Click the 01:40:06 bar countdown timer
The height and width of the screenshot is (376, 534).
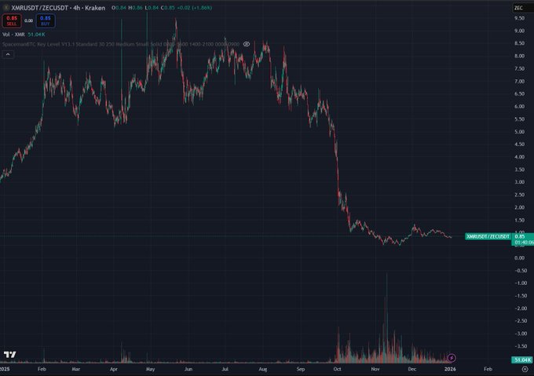pos(524,243)
